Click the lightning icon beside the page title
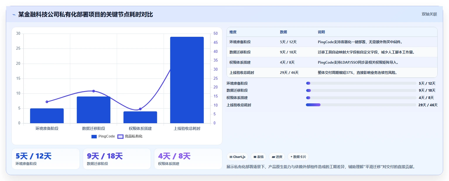 pos(14,15)
